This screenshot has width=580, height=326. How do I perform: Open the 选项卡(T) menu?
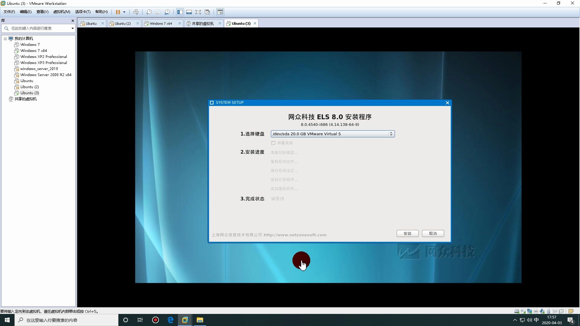(x=83, y=12)
